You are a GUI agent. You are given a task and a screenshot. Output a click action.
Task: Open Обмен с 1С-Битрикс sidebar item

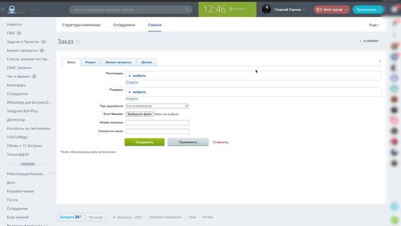pyautogui.click(x=24, y=146)
